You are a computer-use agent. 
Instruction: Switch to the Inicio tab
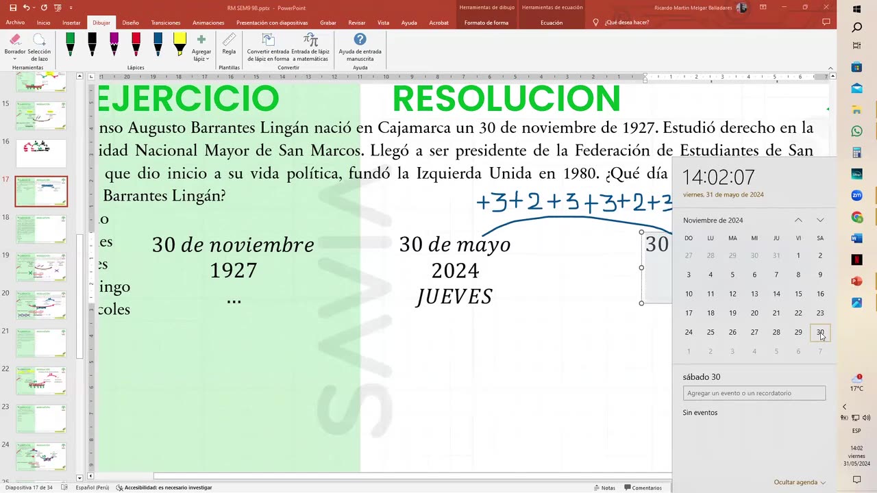tap(43, 23)
